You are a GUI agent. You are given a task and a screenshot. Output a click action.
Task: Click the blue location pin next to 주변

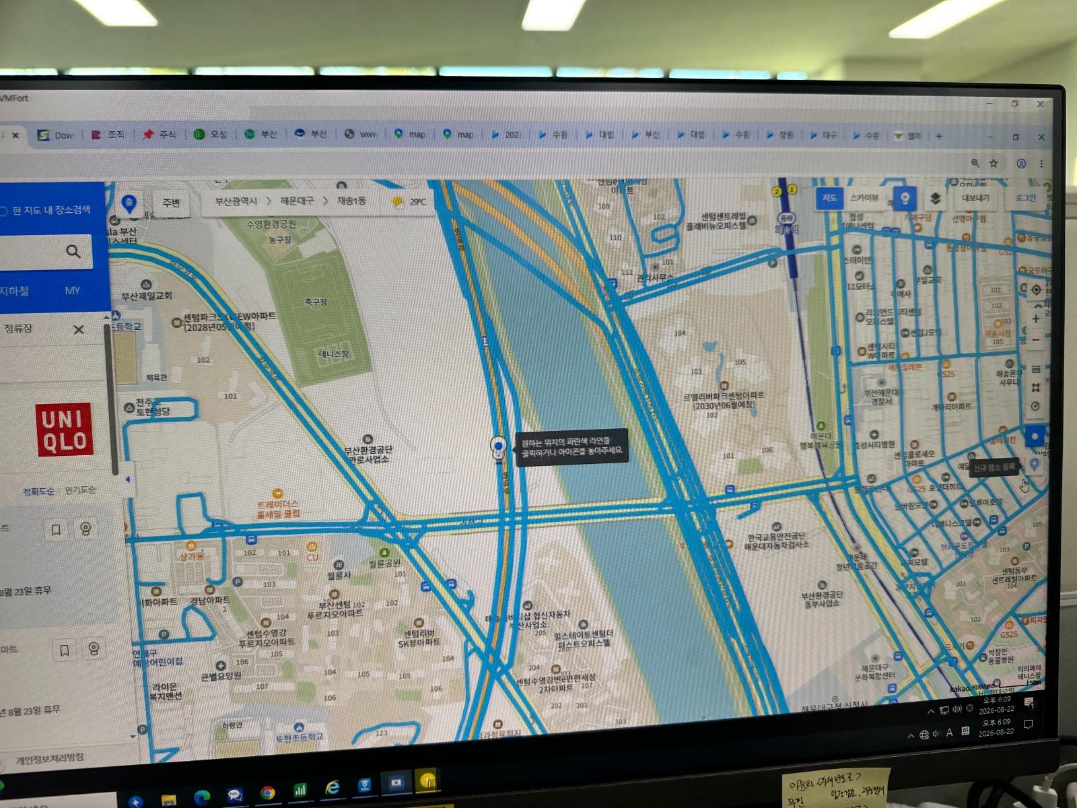pyautogui.click(x=129, y=203)
